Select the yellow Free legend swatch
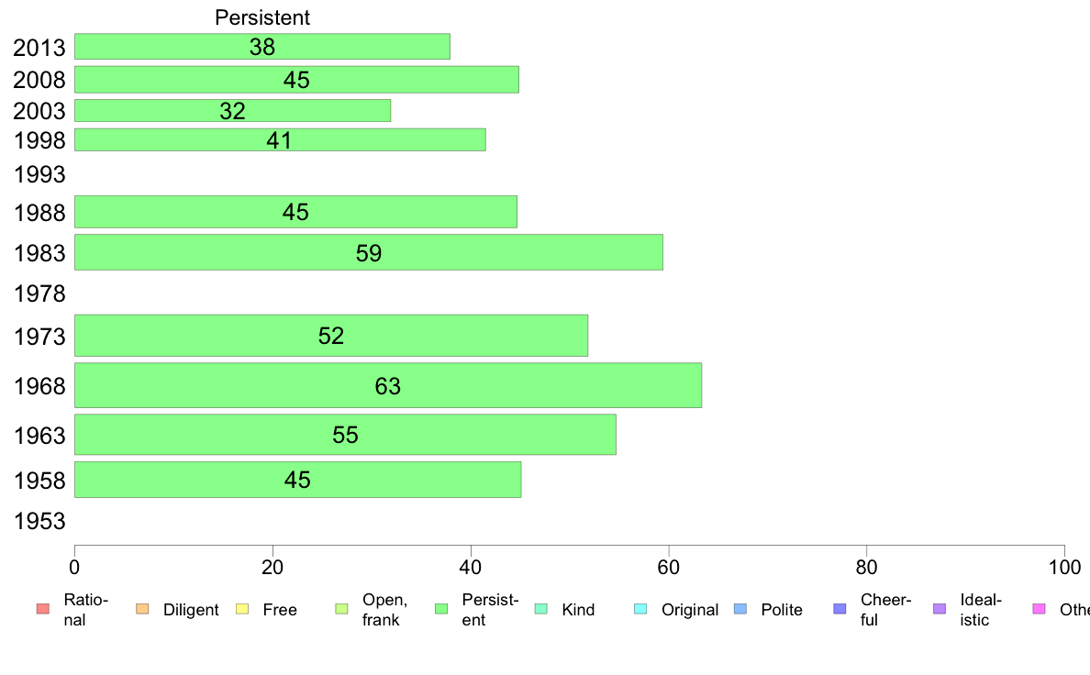 242,609
